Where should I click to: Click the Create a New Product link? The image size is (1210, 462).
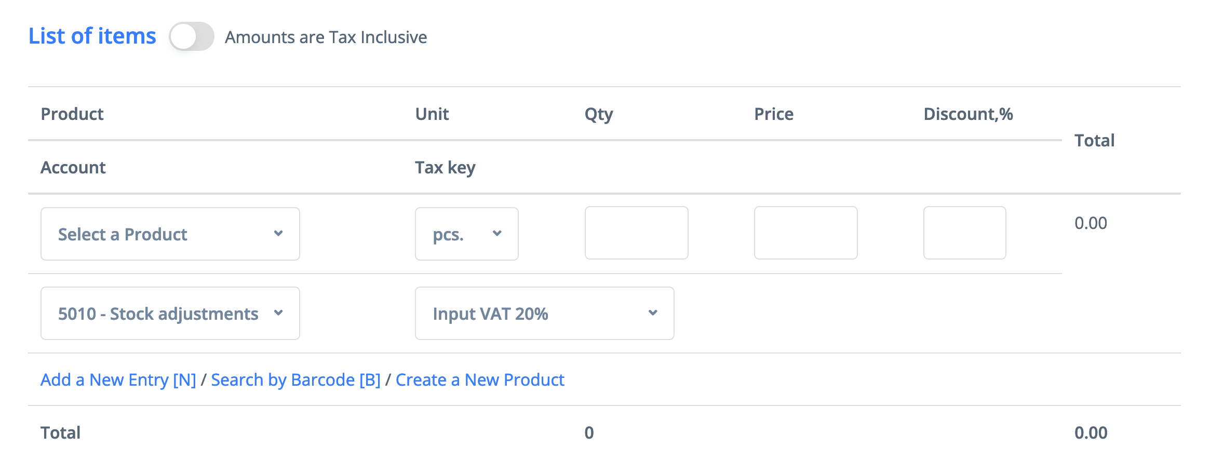[x=480, y=380]
